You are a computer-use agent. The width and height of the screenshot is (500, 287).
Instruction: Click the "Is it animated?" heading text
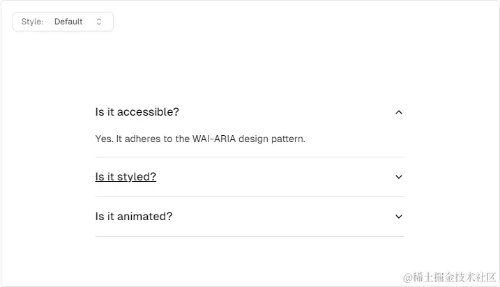coord(134,217)
